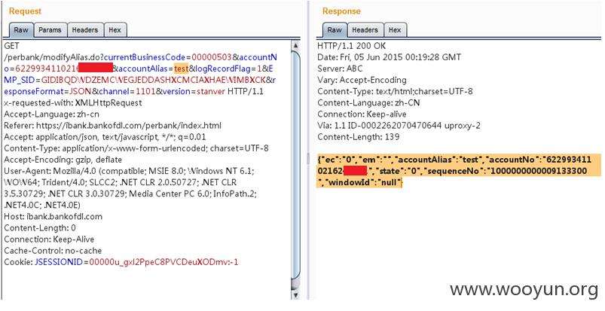Click the highlighted 'test' accountAlias value
Screen dimensions: 605x311
coord(181,69)
